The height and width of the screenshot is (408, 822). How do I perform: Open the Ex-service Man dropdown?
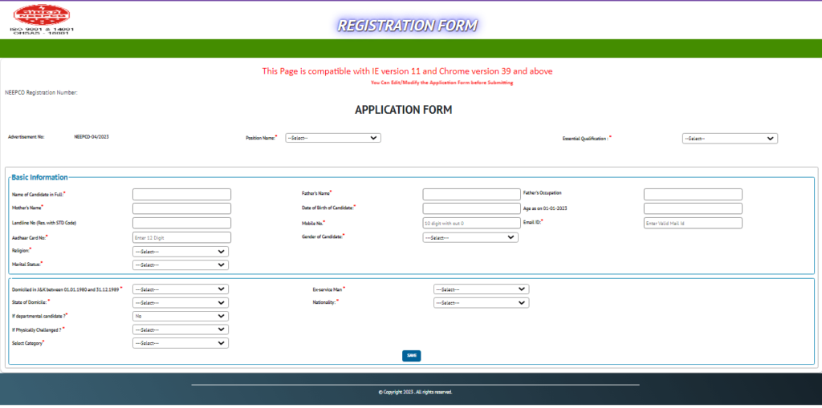[481, 289]
